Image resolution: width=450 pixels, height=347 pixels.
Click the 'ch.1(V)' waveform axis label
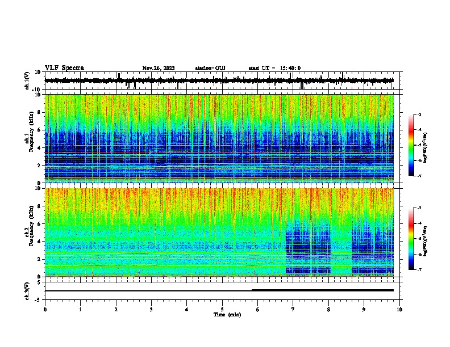pos(27,81)
